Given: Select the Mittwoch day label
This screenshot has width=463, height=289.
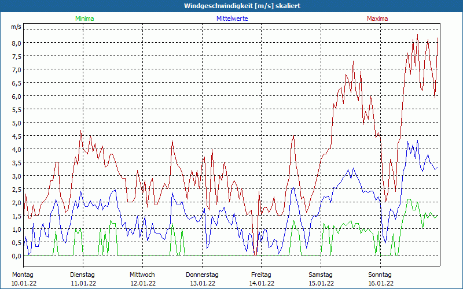Looking at the screenshot, I should click(x=142, y=275).
